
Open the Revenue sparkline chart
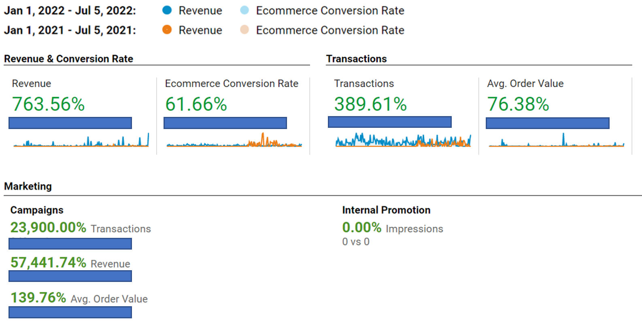pos(81,141)
